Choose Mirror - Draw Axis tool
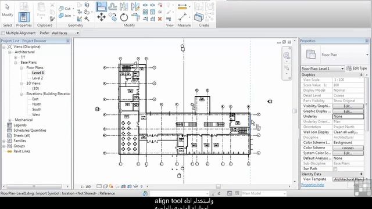The width and height of the screenshot is (372, 209). click(x=135, y=6)
